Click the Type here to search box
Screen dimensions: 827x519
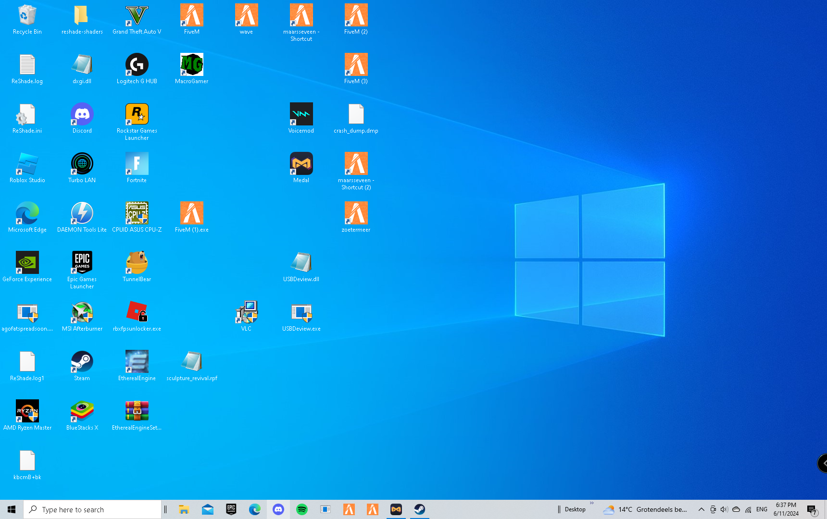coord(92,509)
